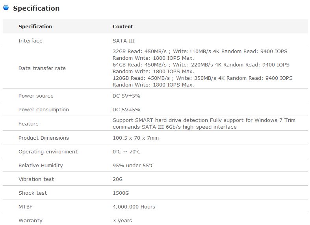Select the Operating environment label
Screen dimensions: 310x225
click(x=48, y=151)
